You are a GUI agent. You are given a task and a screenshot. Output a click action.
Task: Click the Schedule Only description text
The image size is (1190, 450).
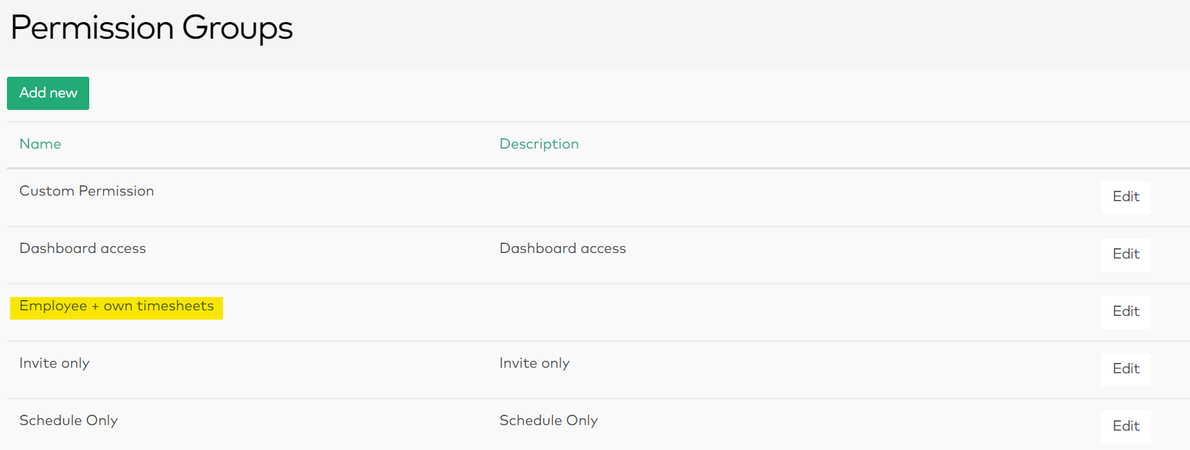tap(549, 420)
